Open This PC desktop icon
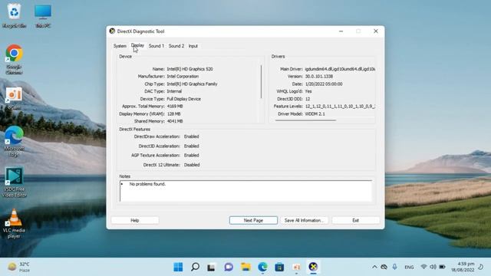This screenshot has height=276, width=491. pyautogui.click(x=43, y=15)
